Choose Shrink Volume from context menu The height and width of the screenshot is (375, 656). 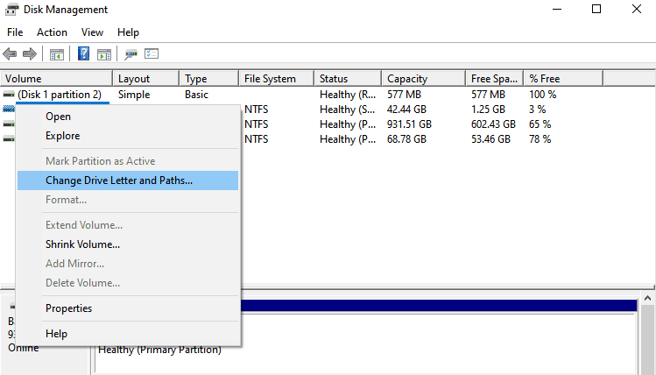[x=82, y=244]
